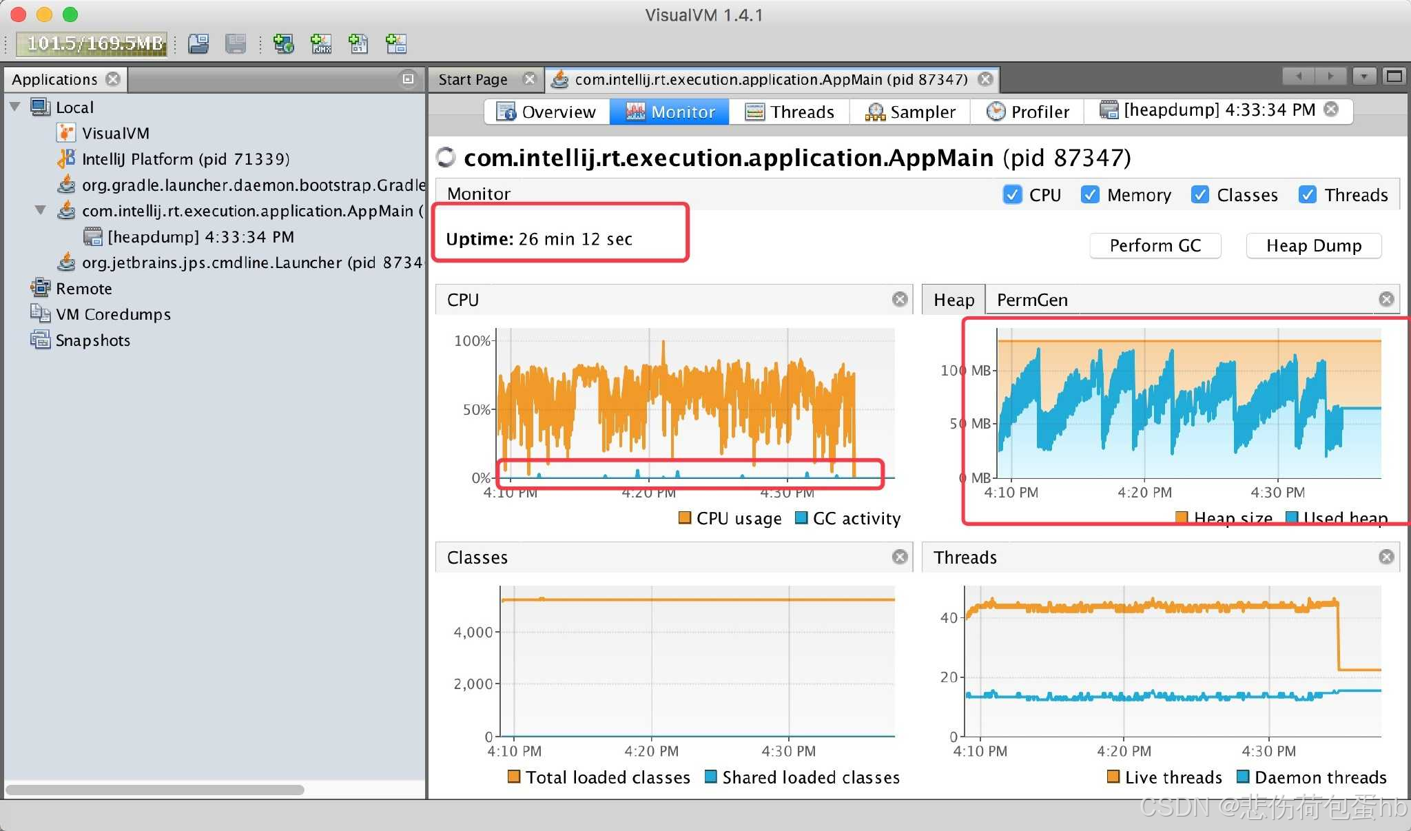Toggle the Memory checkbox
Screen dimensions: 1411x831
click(x=1090, y=195)
